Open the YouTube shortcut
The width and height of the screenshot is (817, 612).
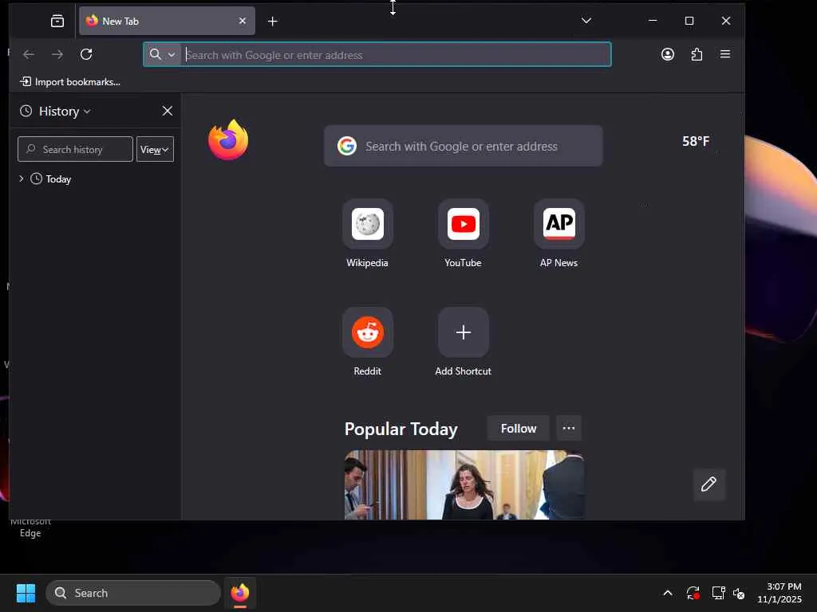point(464,233)
